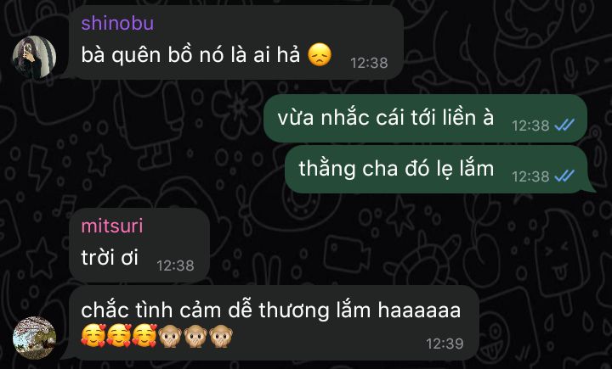Viewport: 612px width, 369px height.
Task: Select the disappointed face emoji in shinobu's message
Action: click(x=320, y=54)
